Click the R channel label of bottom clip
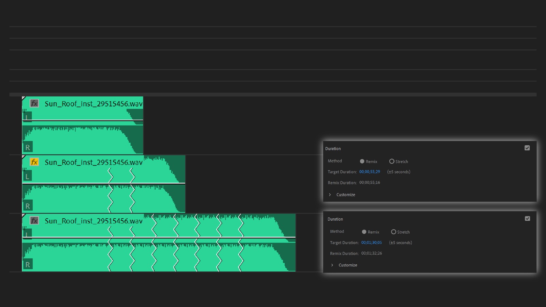 tap(28, 265)
